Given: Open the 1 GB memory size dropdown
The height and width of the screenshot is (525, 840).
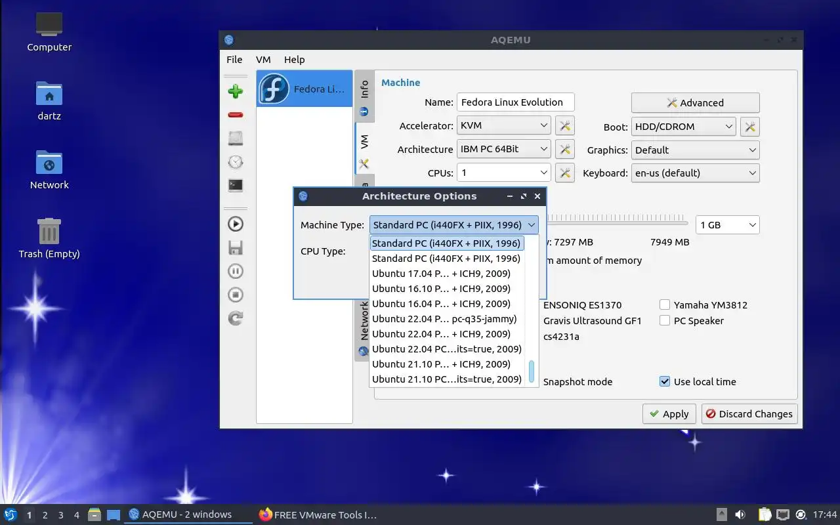Looking at the screenshot, I should coord(727,225).
